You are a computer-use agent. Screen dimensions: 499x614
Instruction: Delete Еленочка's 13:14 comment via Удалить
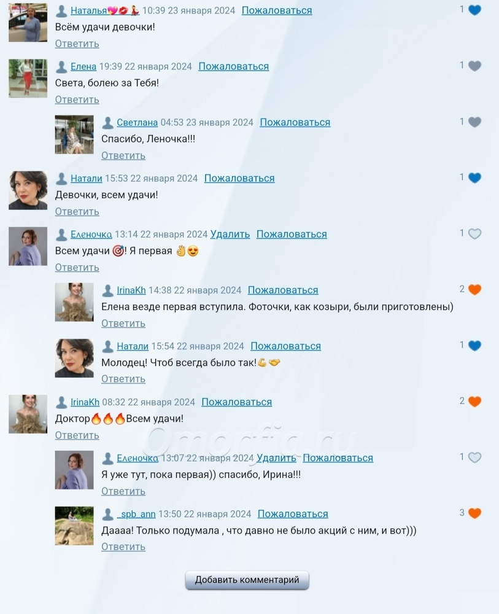(230, 234)
